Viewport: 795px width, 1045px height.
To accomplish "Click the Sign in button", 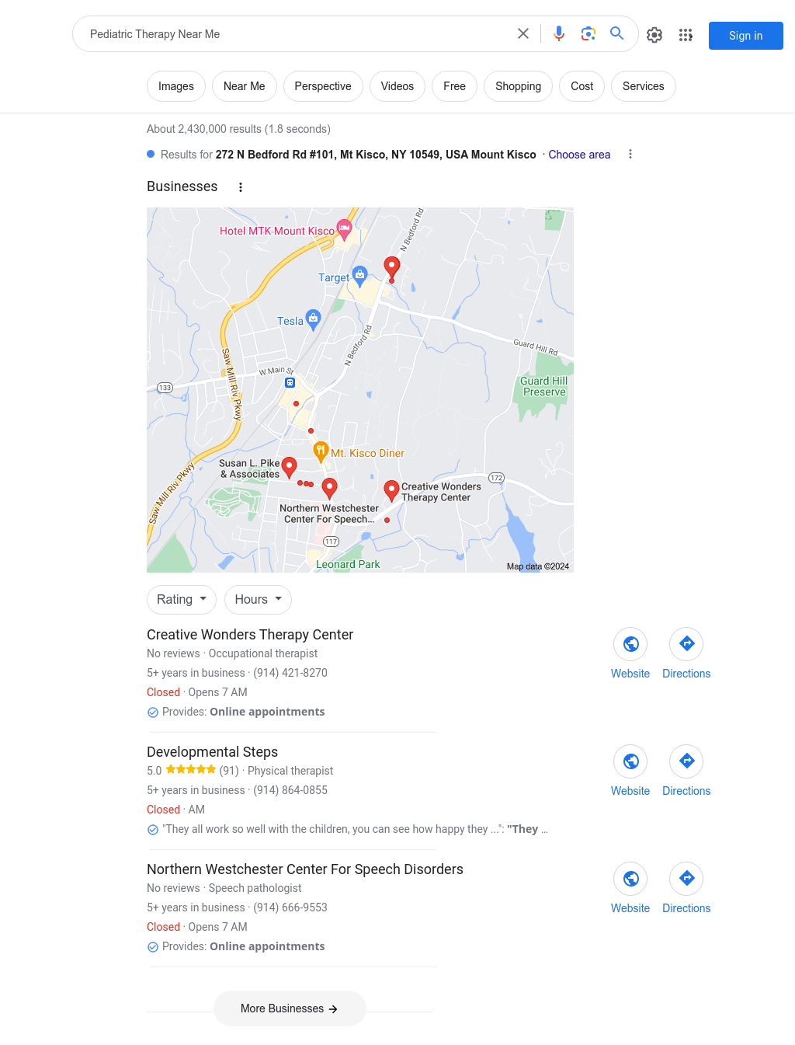I will click(746, 36).
